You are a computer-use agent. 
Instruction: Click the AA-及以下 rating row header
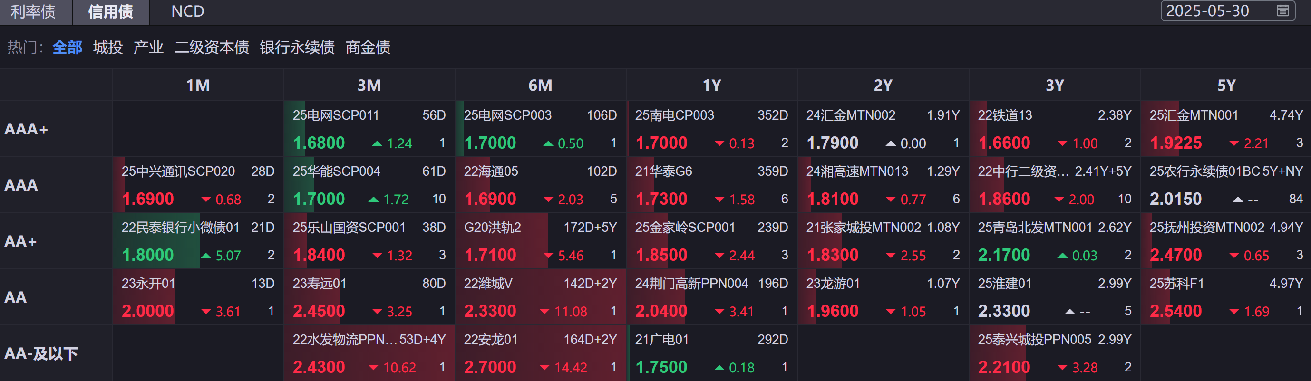[x=41, y=353]
